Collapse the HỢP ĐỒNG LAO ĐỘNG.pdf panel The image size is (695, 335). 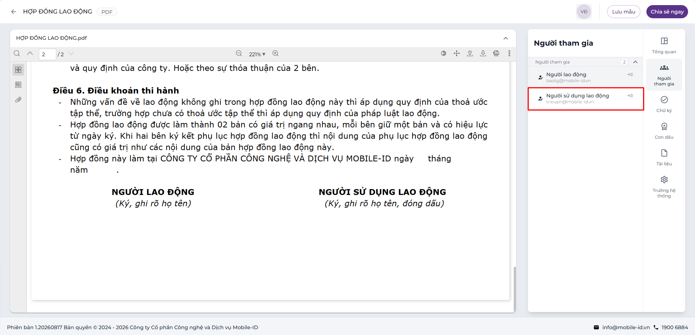(506, 38)
